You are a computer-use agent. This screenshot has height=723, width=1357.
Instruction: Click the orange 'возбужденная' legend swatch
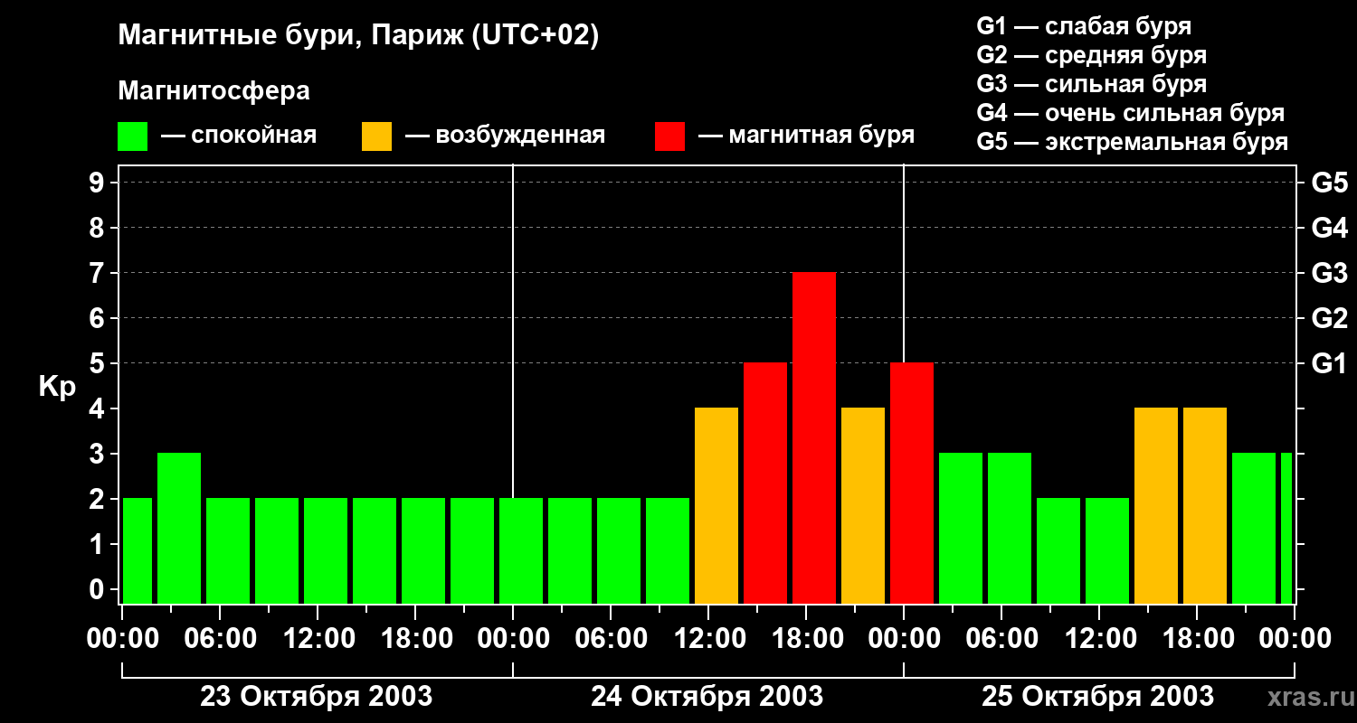pyautogui.click(x=376, y=136)
